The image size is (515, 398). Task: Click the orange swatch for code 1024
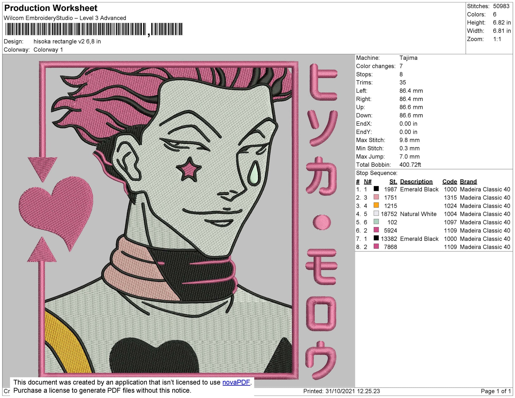tap(376, 205)
